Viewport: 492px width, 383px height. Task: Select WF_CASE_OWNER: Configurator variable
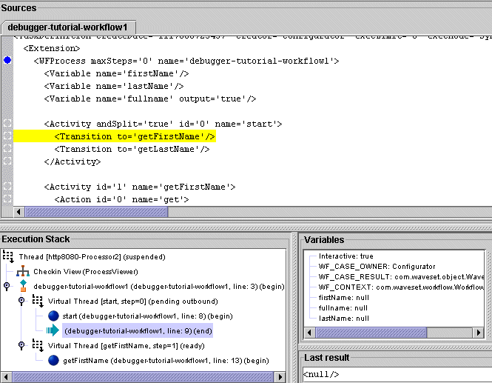point(377,267)
